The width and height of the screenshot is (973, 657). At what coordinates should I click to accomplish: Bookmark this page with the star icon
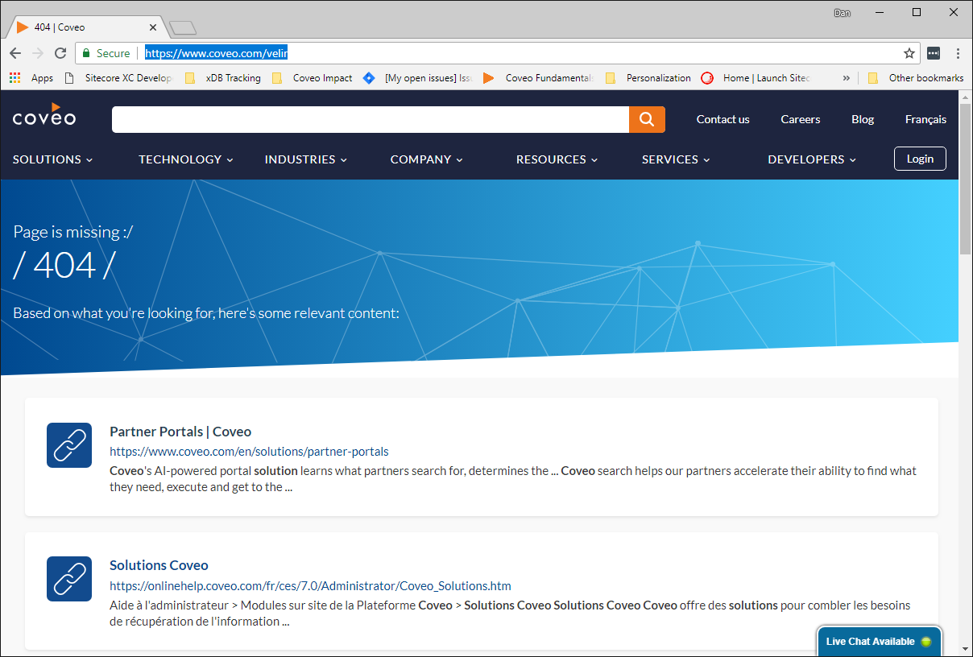909,53
